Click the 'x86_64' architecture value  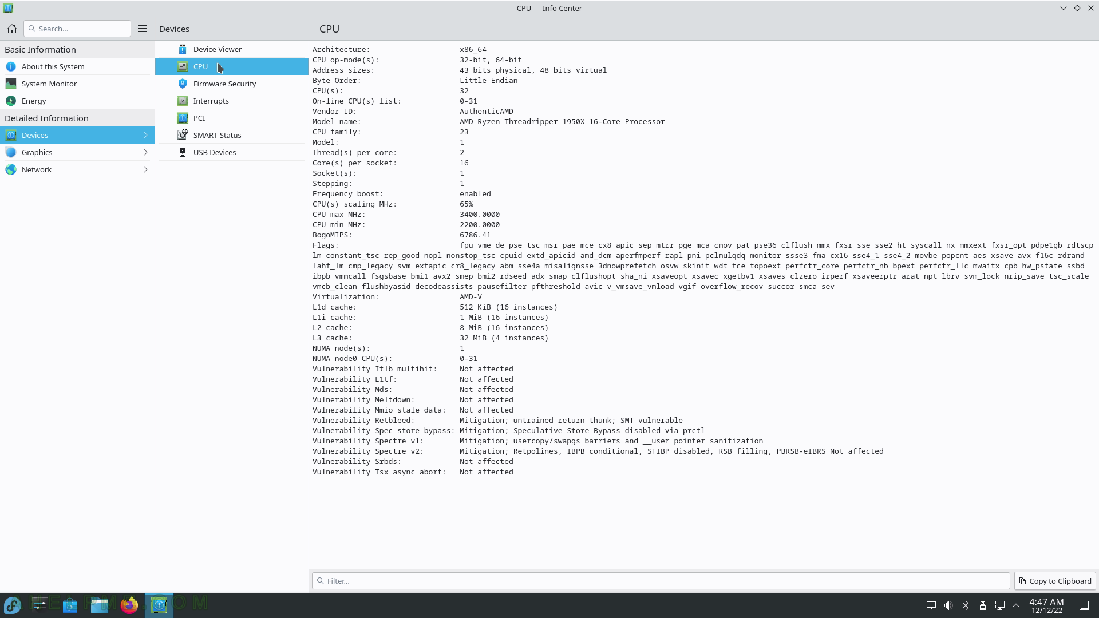point(473,49)
